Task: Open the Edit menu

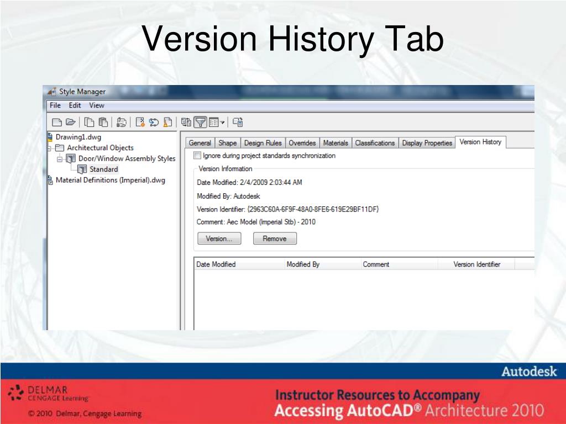Action: (75, 105)
